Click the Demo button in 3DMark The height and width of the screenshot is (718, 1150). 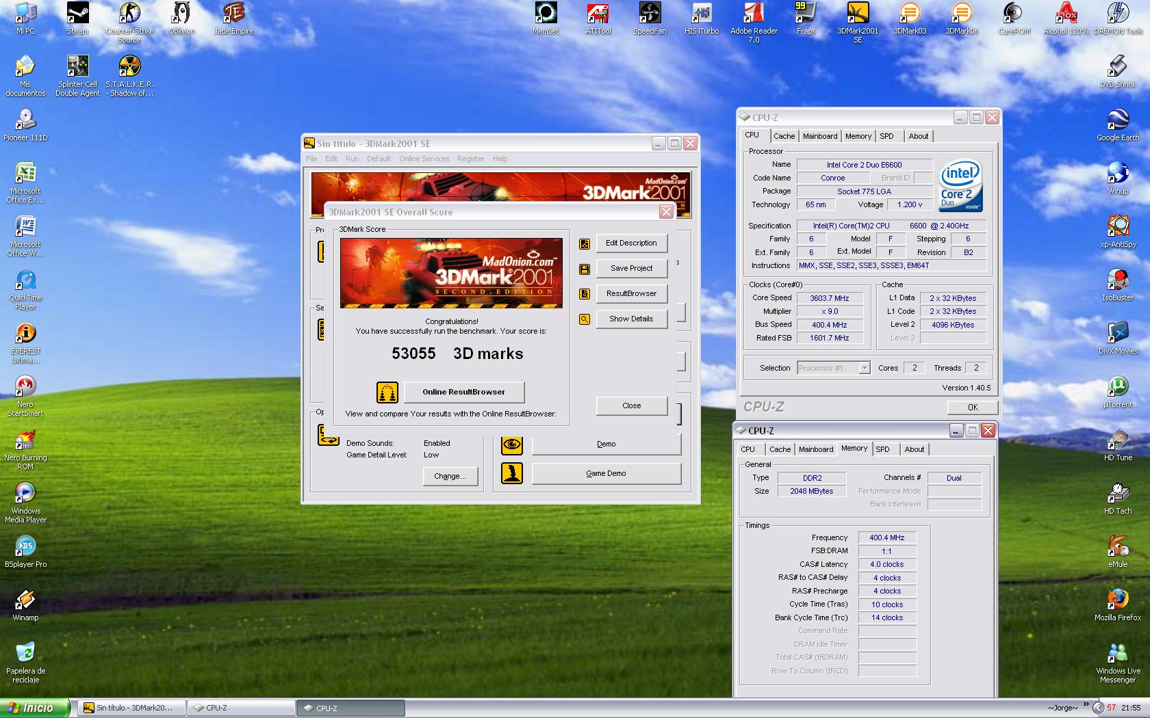point(606,444)
